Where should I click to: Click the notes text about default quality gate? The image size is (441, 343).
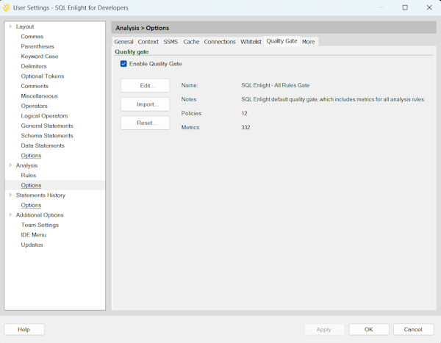pyautogui.click(x=333, y=99)
